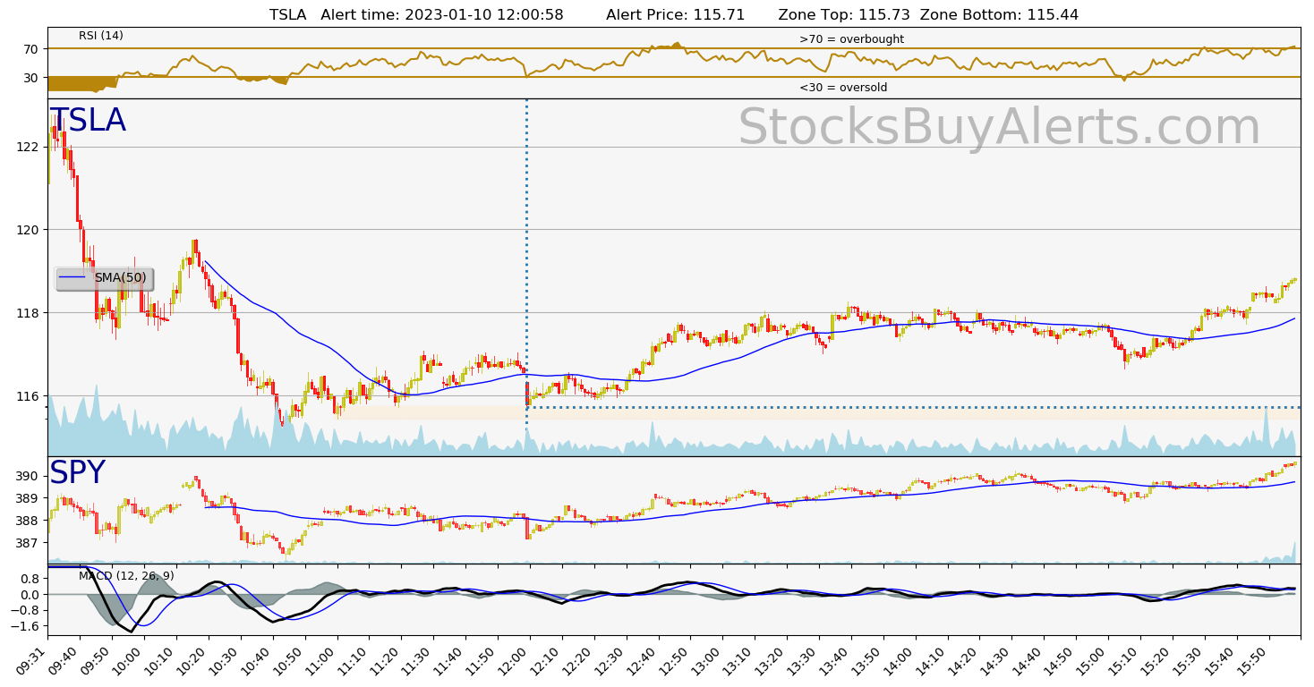Click 'Zone Bottom: 115.44' in the title

click(999, 15)
